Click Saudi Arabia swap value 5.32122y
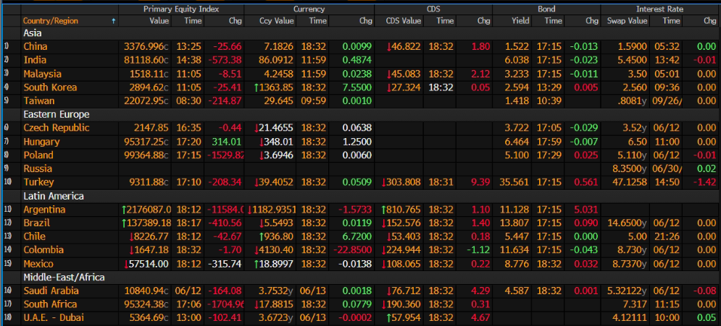This screenshot has width=721, height=326. pos(628,291)
